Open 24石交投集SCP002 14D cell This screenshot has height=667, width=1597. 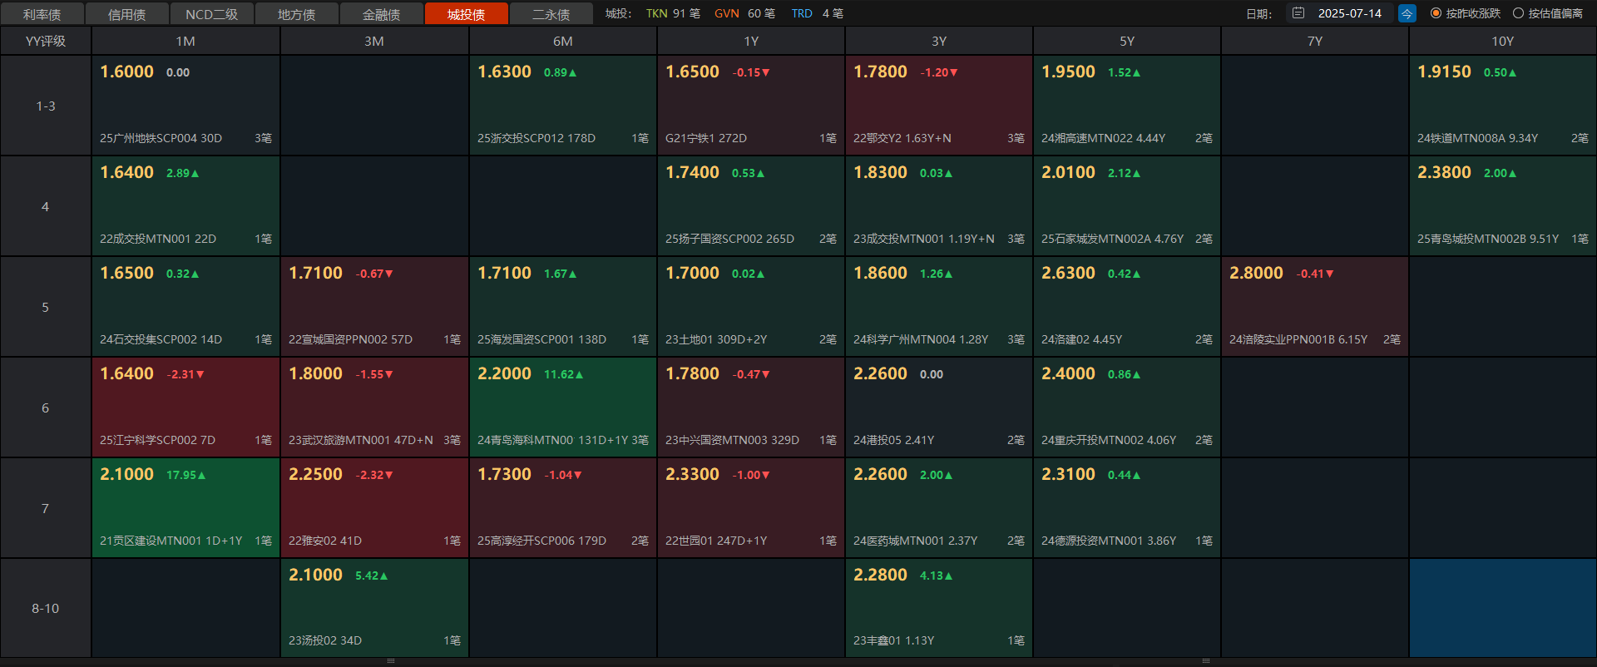[185, 307]
